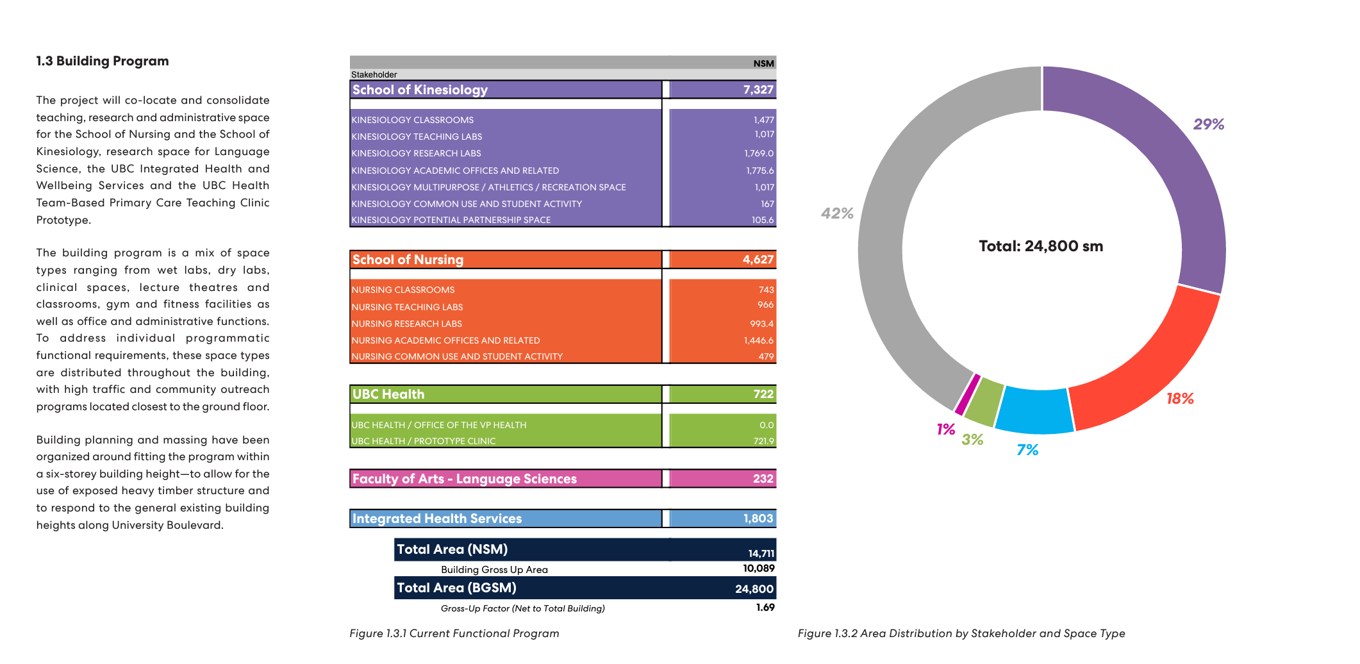Select the value 721.9 in the table
The image size is (1360, 664).
coord(764,441)
